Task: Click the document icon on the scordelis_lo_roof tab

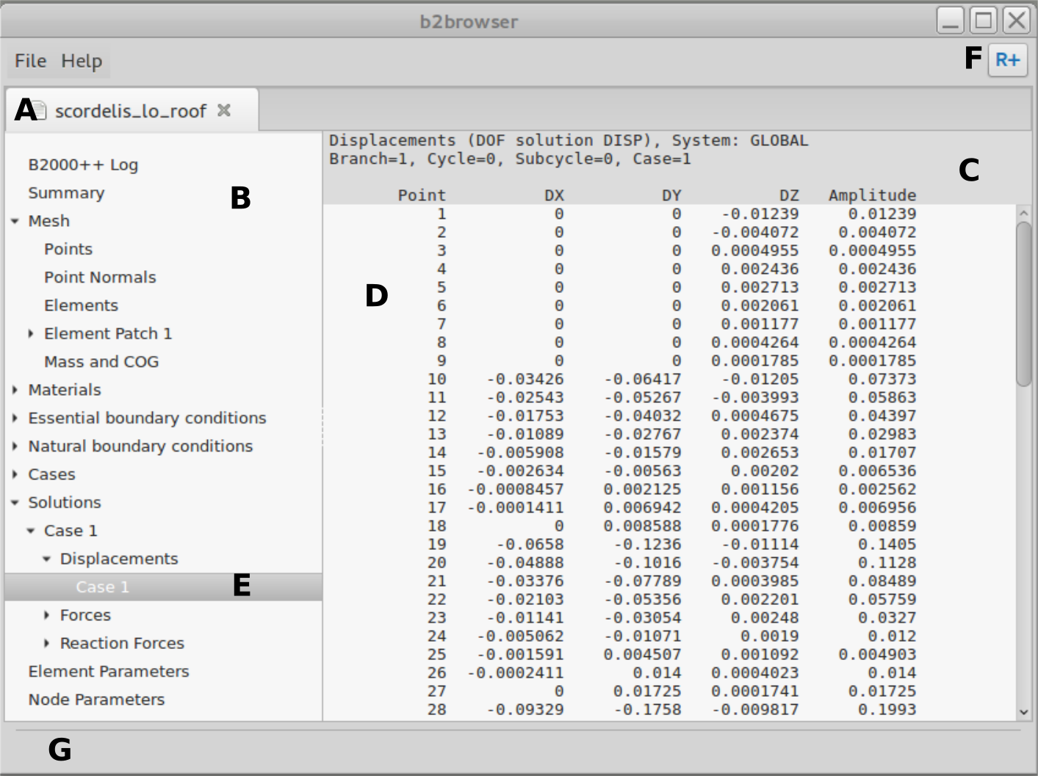Action: [x=40, y=111]
